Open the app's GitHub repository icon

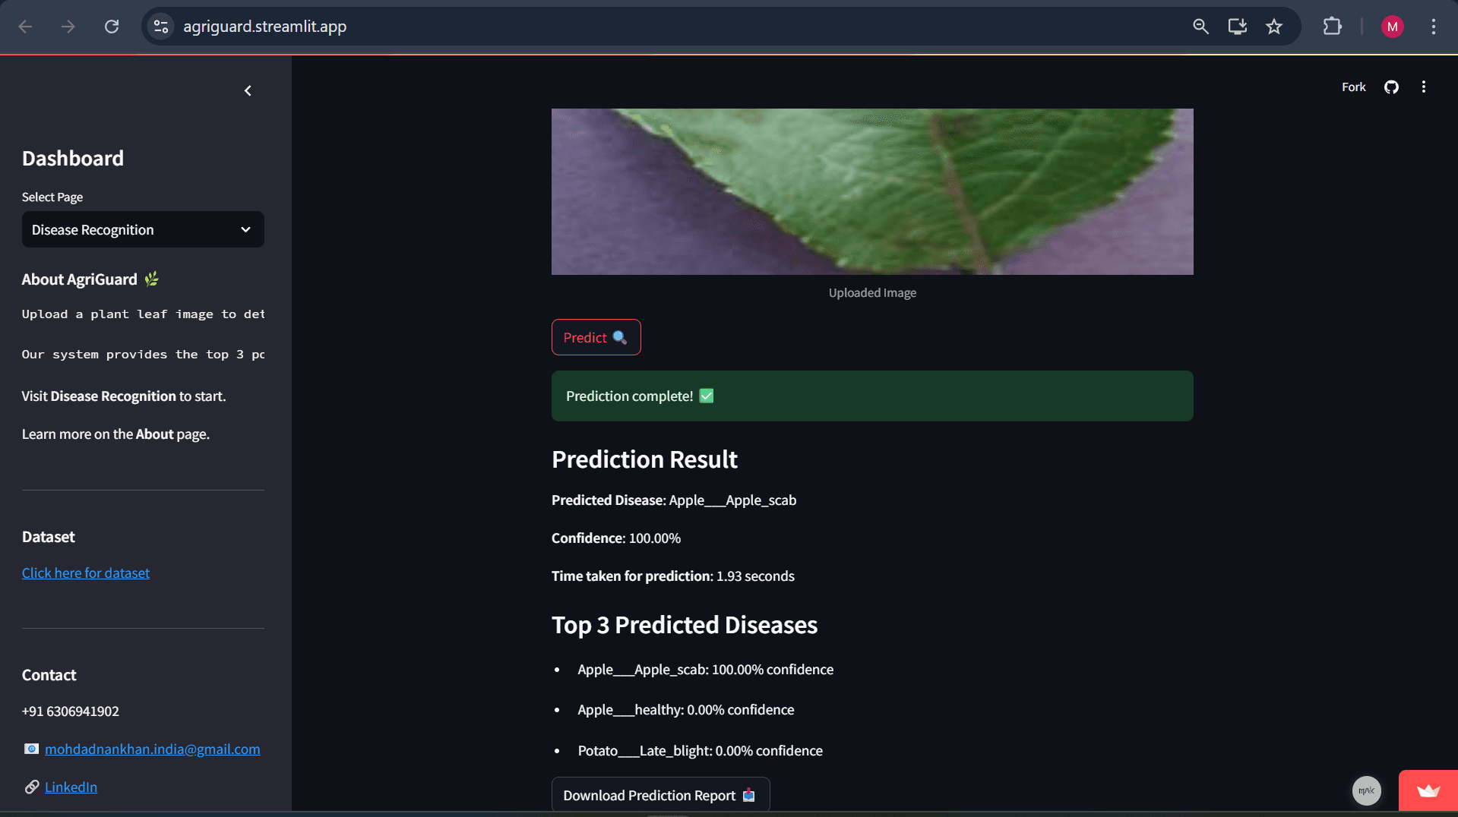[x=1391, y=87]
